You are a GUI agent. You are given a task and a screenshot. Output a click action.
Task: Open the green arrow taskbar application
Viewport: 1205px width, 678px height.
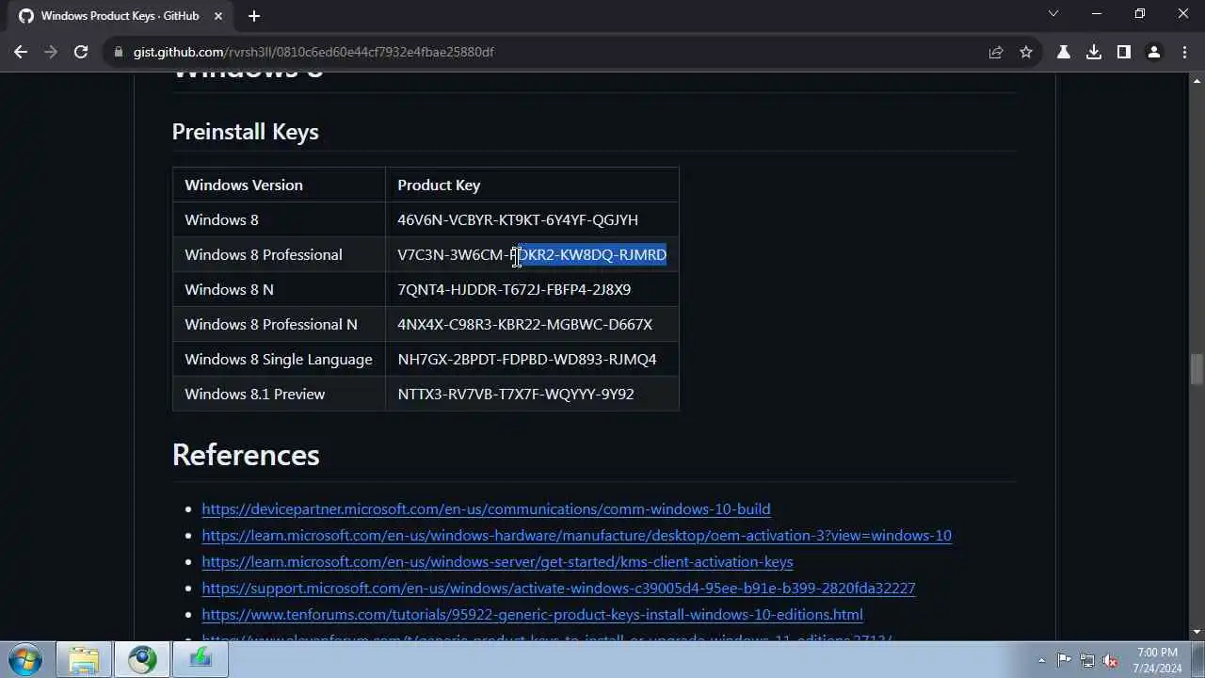(201, 659)
